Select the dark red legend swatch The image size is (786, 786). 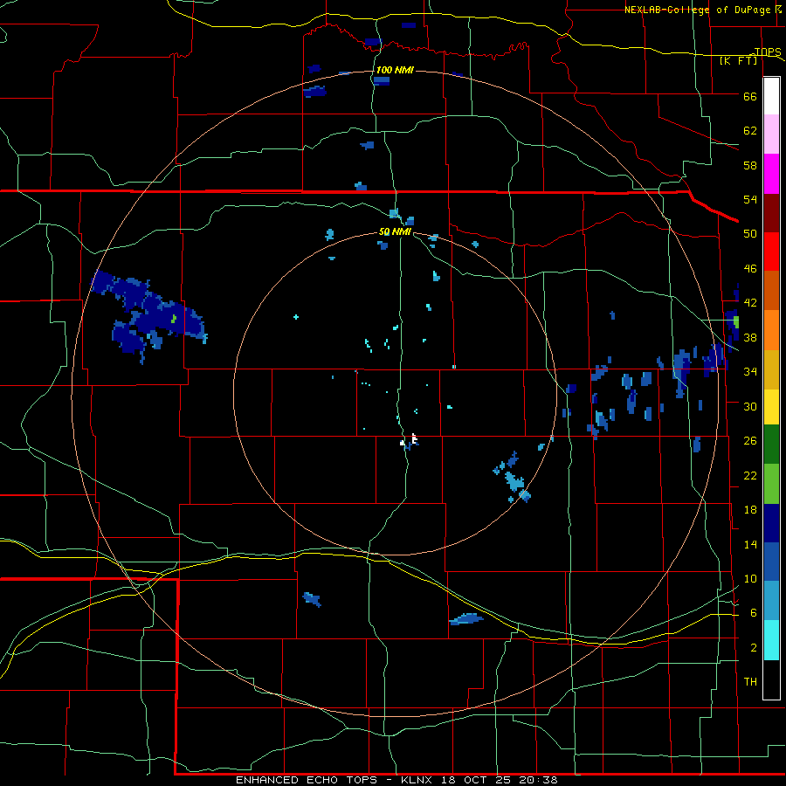pos(771,213)
